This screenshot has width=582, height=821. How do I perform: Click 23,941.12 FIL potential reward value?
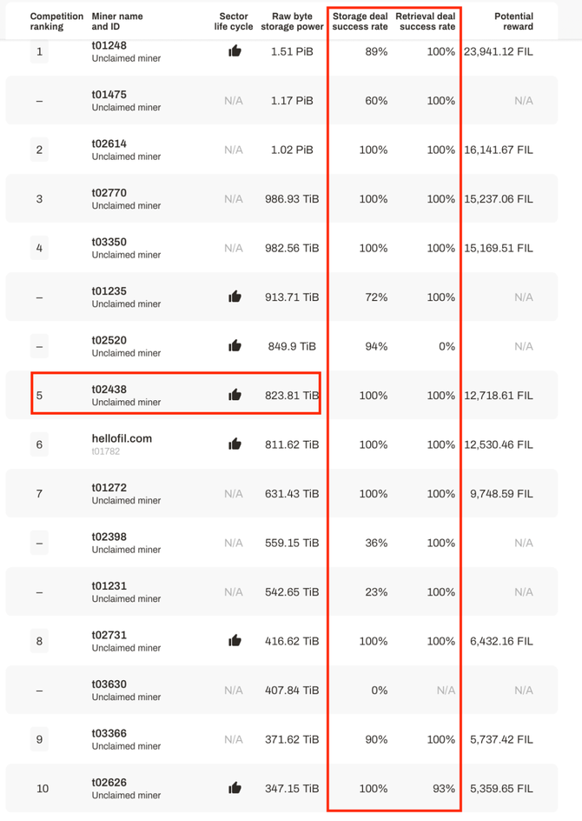pyautogui.click(x=499, y=52)
